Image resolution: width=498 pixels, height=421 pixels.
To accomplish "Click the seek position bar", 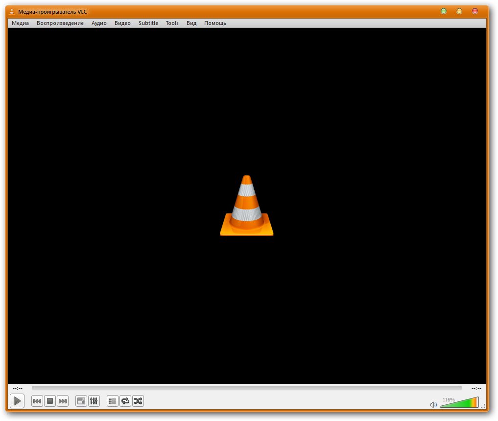I will coord(247,388).
